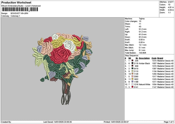This screenshot has width=175, height=124.
Task: Select thread code 1147
Action: pyautogui.click(x=154, y=87)
